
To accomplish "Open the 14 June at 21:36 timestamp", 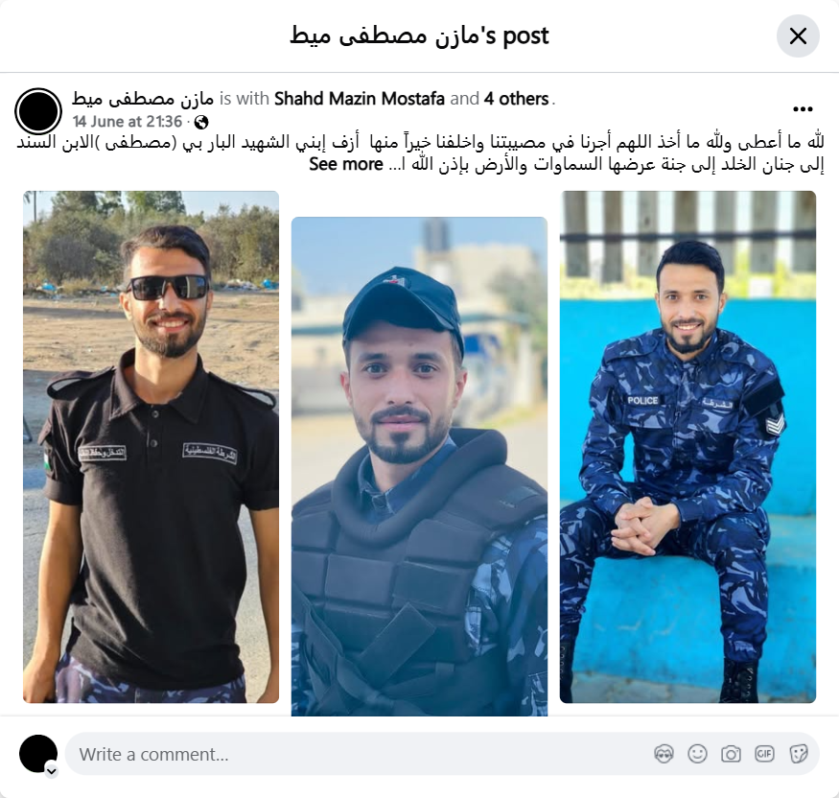I will pyautogui.click(x=128, y=122).
